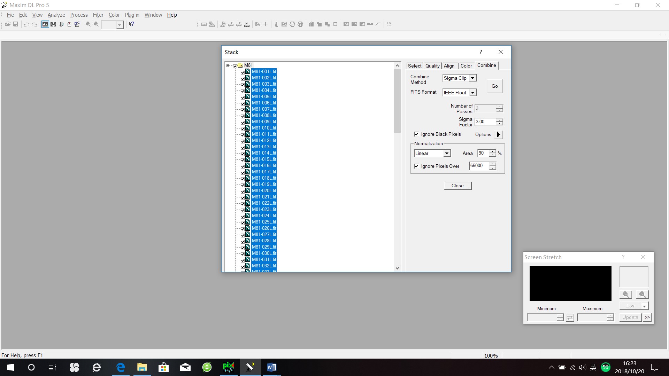Toggle the Ignore Black Pixels checkbox

(416, 134)
